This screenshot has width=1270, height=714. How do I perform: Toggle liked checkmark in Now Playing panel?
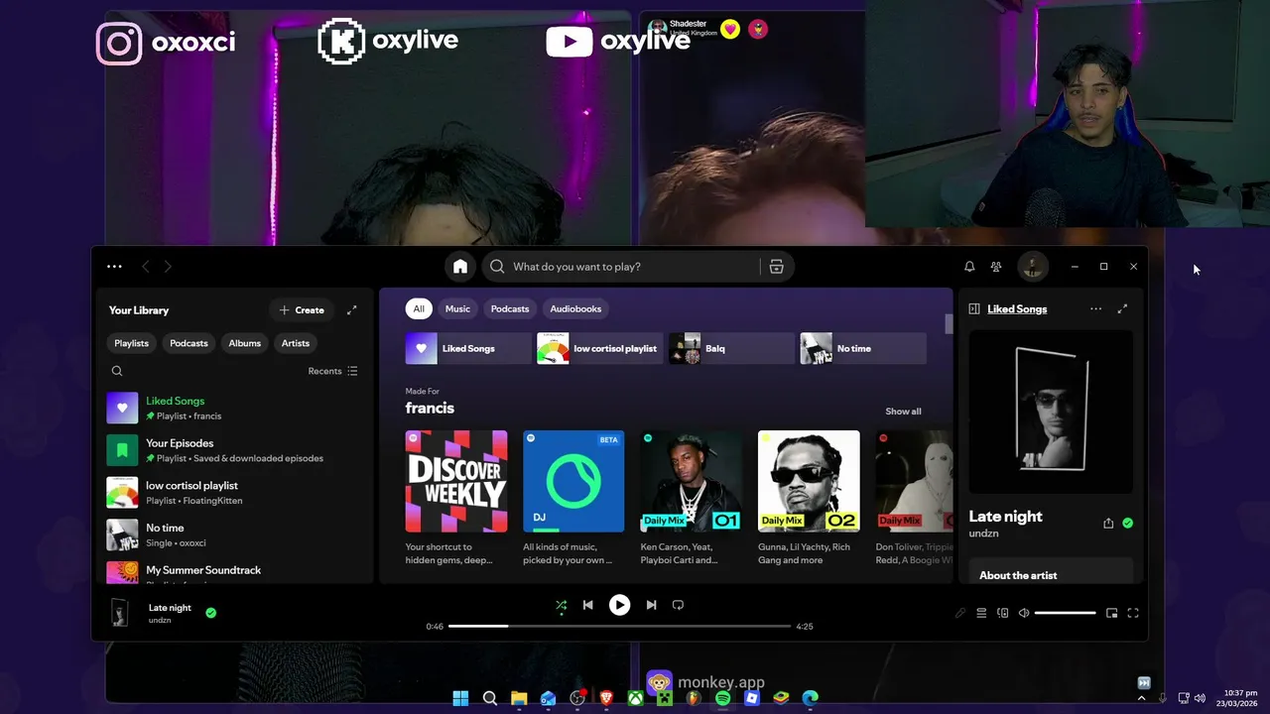click(1128, 524)
